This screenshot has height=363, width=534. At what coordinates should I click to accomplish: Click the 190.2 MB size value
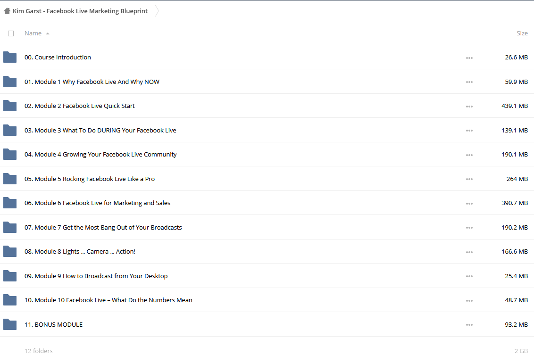pos(515,227)
